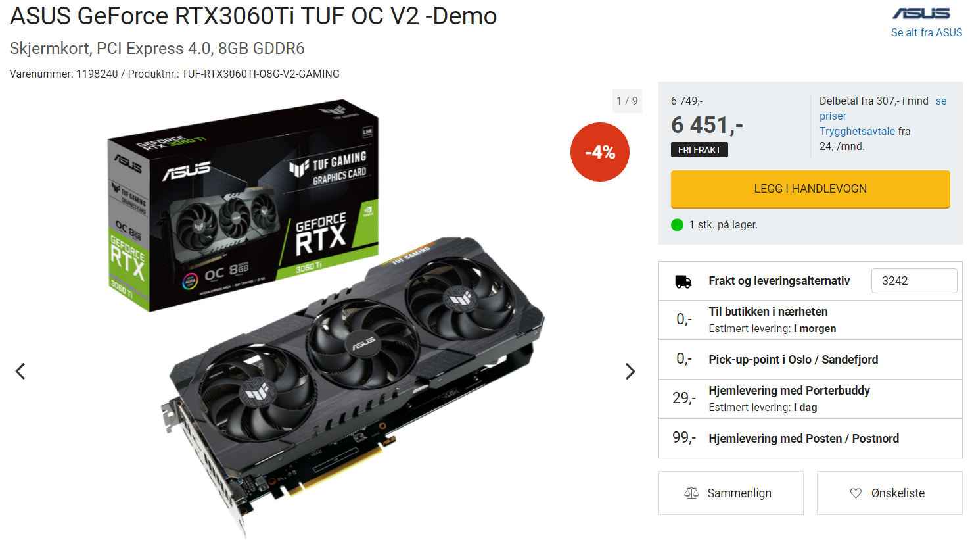The width and height of the screenshot is (970, 540).
Task: Click the postal code field 3242
Action: (914, 281)
